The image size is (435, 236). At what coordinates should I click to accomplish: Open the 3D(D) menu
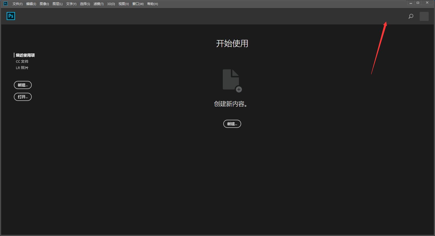click(111, 4)
